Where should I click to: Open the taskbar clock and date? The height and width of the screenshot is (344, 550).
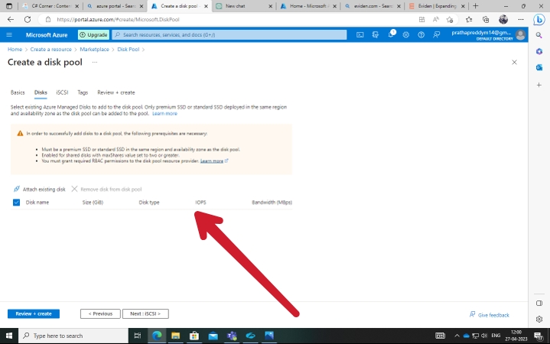tap(516, 336)
